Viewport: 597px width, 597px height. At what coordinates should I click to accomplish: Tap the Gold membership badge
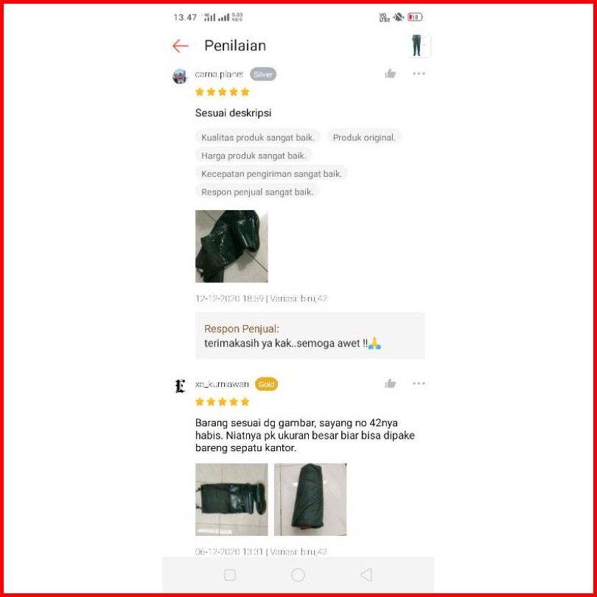(x=267, y=384)
